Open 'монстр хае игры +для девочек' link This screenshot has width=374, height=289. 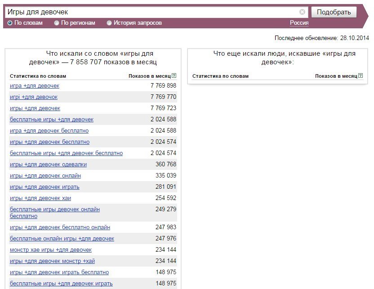(x=51, y=249)
